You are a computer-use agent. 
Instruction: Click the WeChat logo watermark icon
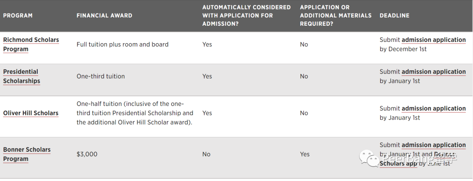click(x=369, y=158)
